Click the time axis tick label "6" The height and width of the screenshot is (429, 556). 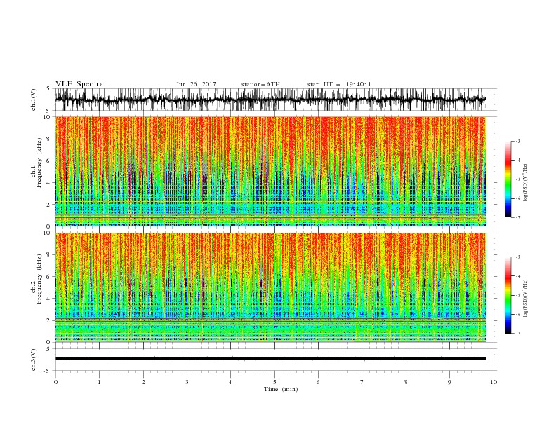318,382
